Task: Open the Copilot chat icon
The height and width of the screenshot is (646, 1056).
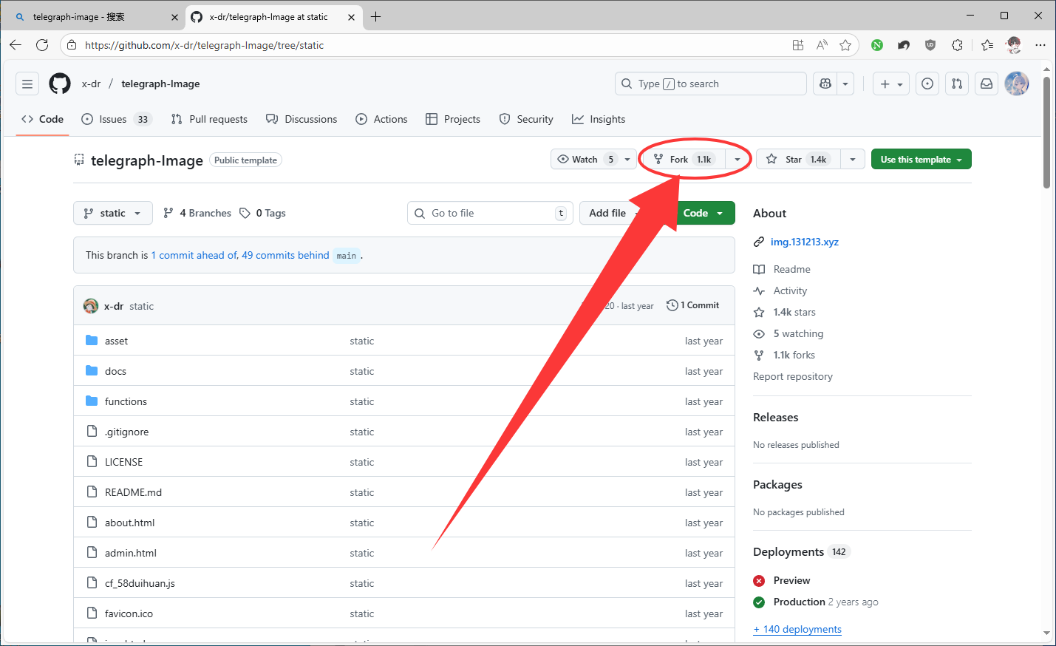Action: tap(825, 84)
